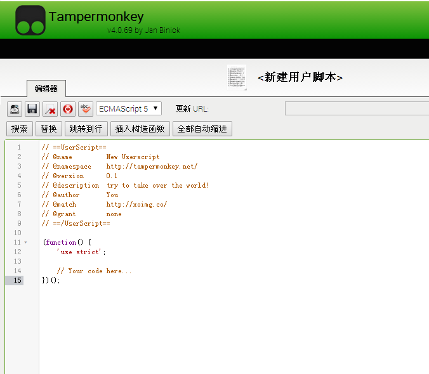Screen dimensions: 429x374
Task: Click the '(function() {' code line
Action: [67, 242]
